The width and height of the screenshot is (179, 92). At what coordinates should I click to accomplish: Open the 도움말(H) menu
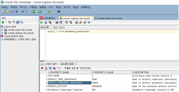(85, 7)
